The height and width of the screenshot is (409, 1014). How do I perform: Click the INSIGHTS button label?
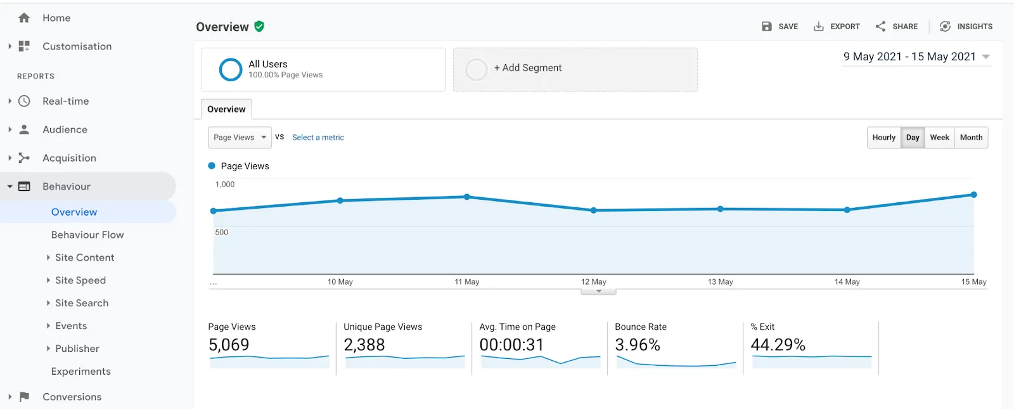pos(975,27)
